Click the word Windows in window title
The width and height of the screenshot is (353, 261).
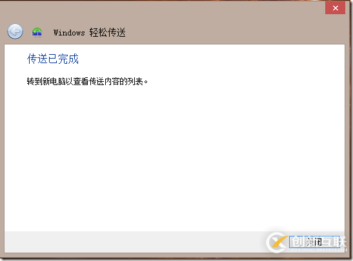(x=69, y=33)
